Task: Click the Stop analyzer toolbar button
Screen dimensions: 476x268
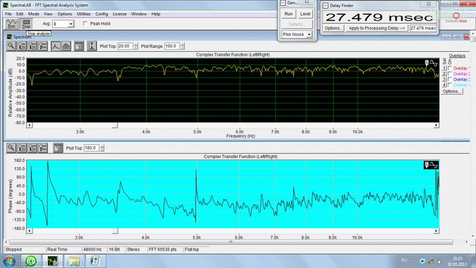Action: tap(26, 24)
